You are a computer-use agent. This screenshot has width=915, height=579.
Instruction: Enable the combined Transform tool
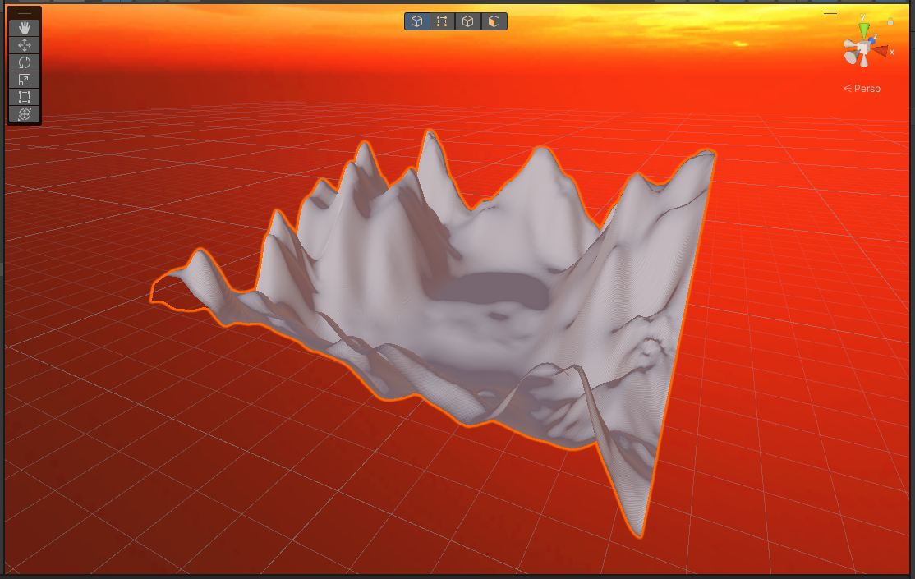click(x=25, y=114)
